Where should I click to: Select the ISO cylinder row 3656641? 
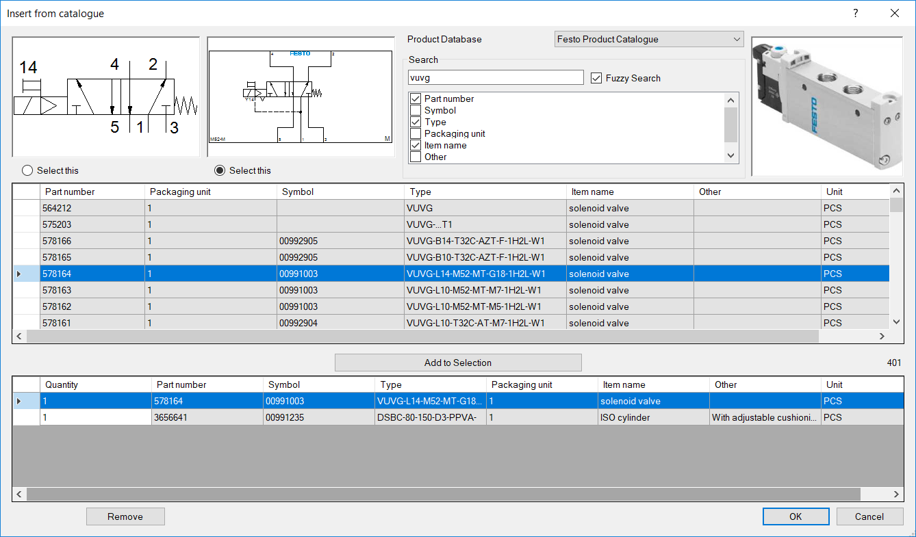coord(458,417)
